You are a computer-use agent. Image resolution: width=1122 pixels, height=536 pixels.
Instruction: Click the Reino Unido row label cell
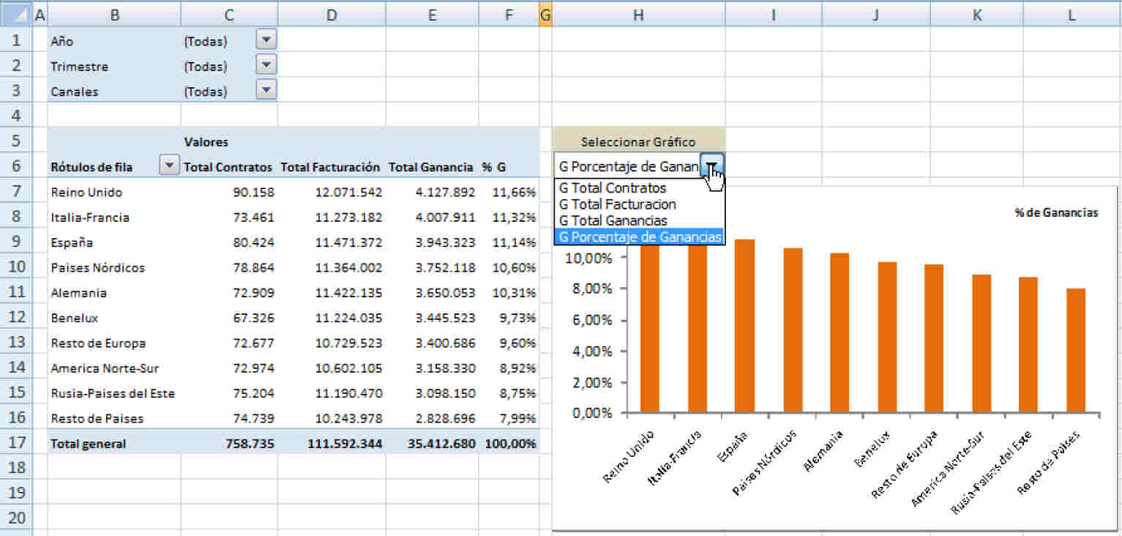tap(86, 193)
